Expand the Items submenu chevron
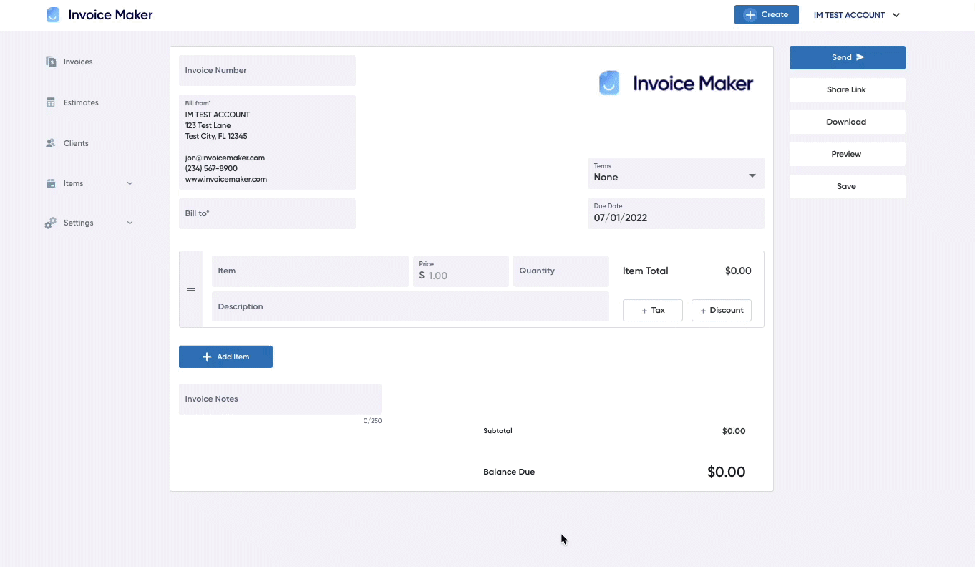This screenshot has width=975, height=567. [x=130, y=183]
